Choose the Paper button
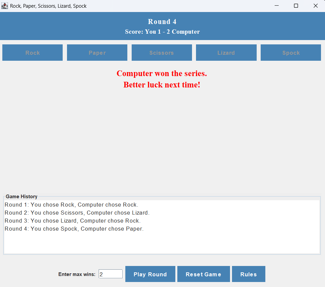325x287 pixels. coord(97,52)
